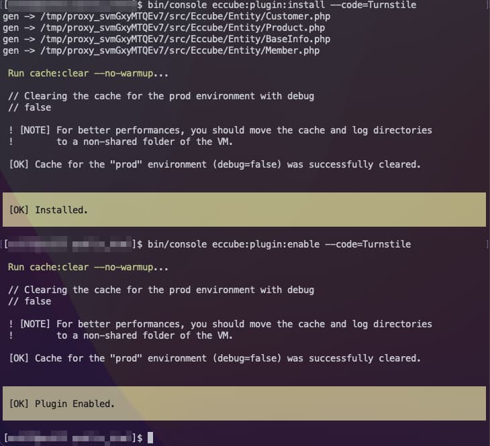The height and width of the screenshot is (446, 490).
Task: Click the --code=Turnstile argument on enable command
Action: pos(368,244)
